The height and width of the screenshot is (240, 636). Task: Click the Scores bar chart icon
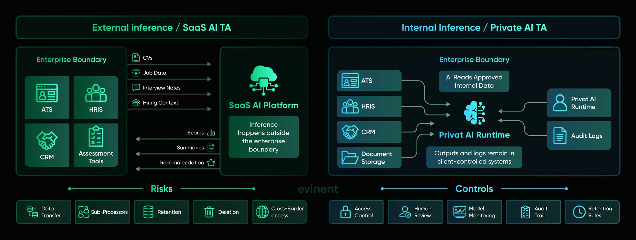pos(211,133)
